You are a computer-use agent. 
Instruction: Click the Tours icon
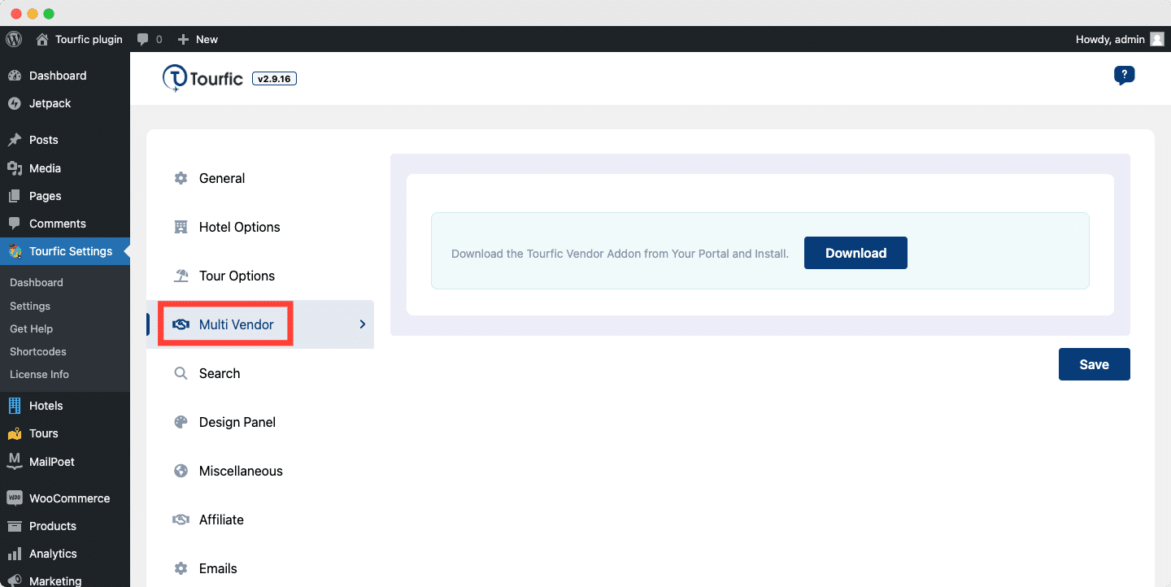[15, 433]
